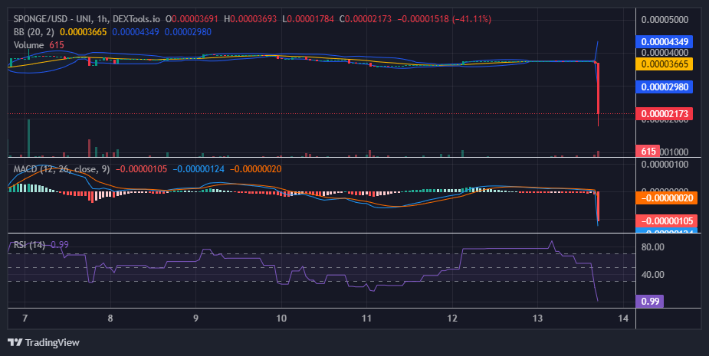Click the red 0.00002173 last price tag
Screen dimensions: 709x356
tap(665, 114)
